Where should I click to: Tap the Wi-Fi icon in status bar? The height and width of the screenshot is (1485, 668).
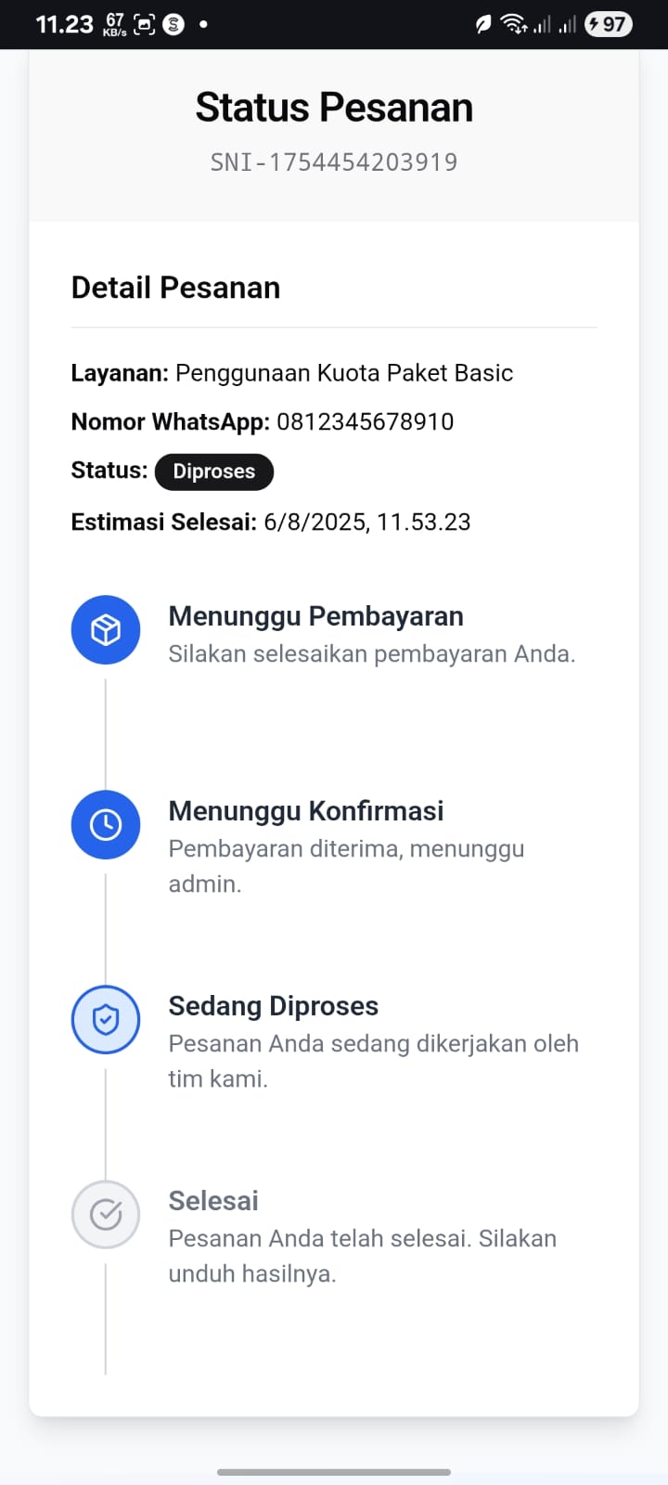[513, 24]
